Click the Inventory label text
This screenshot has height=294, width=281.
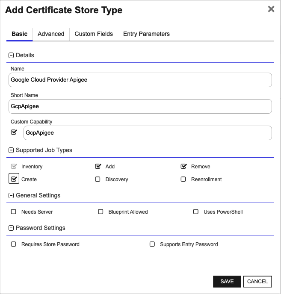click(32, 167)
